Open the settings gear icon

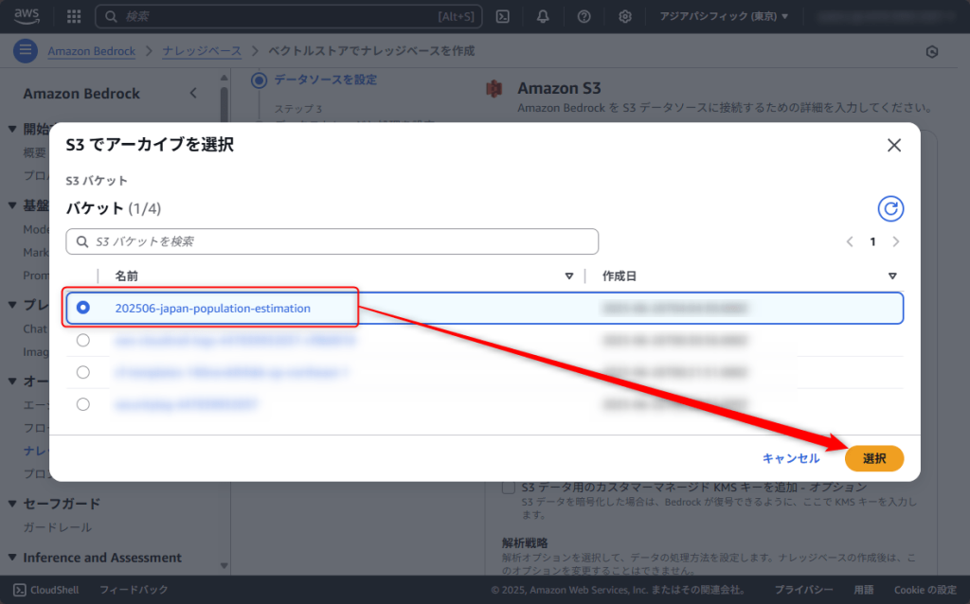tap(625, 17)
